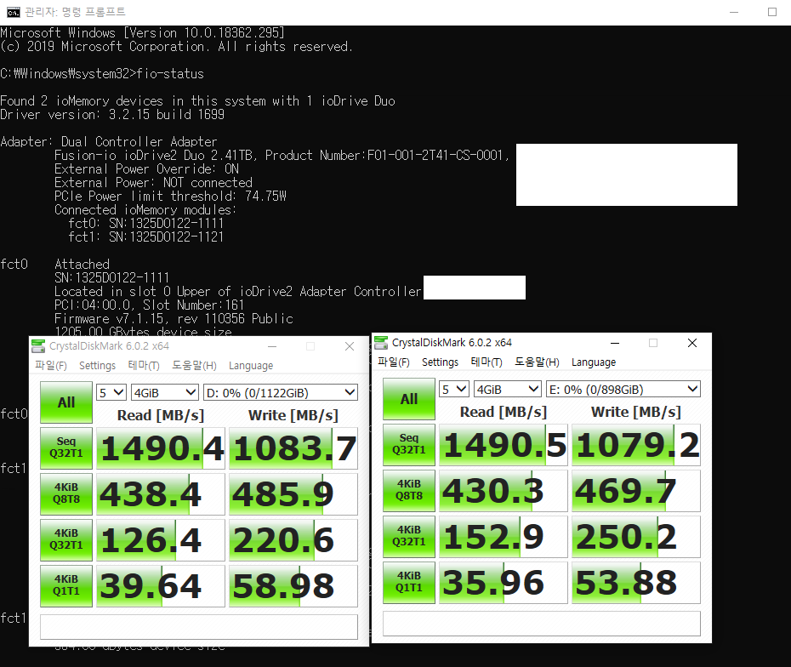
Task: Click fct1 serial SN:1325D0122-1121 line
Action: 146,237
